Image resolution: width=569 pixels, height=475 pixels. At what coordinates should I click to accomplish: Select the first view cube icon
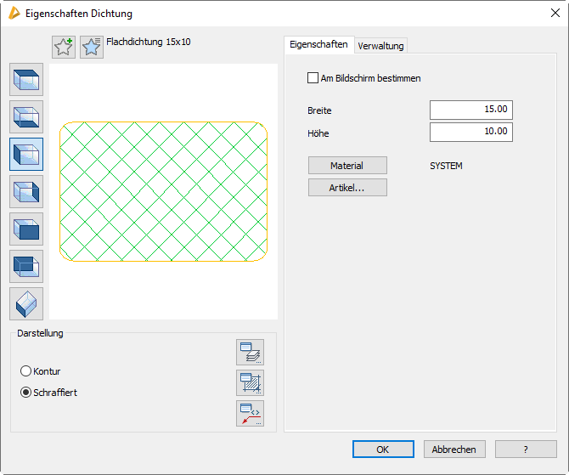pos(26,80)
